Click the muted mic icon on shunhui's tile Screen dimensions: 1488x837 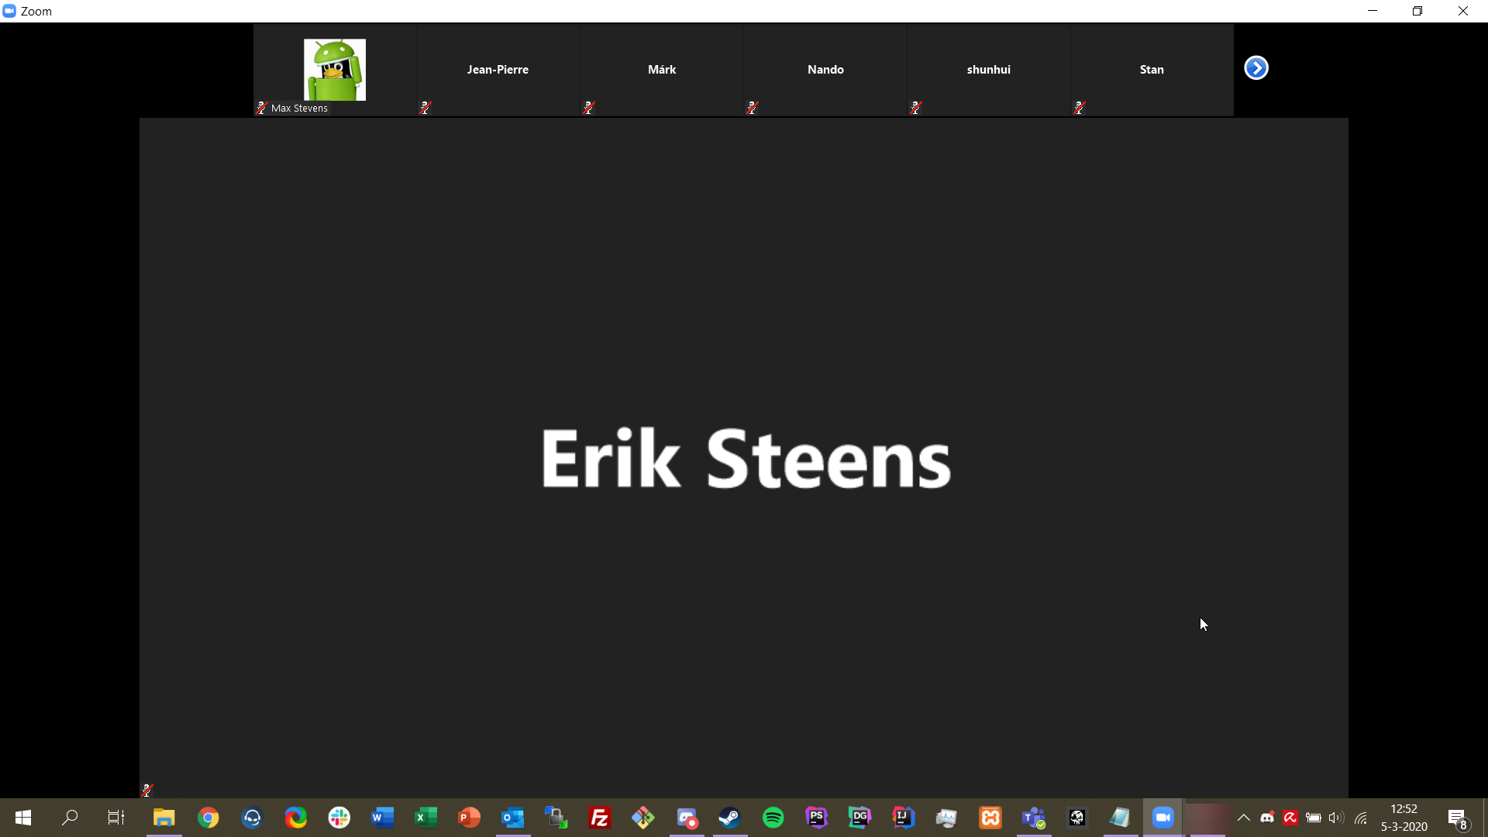pyautogui.click(x=916, y=108)
